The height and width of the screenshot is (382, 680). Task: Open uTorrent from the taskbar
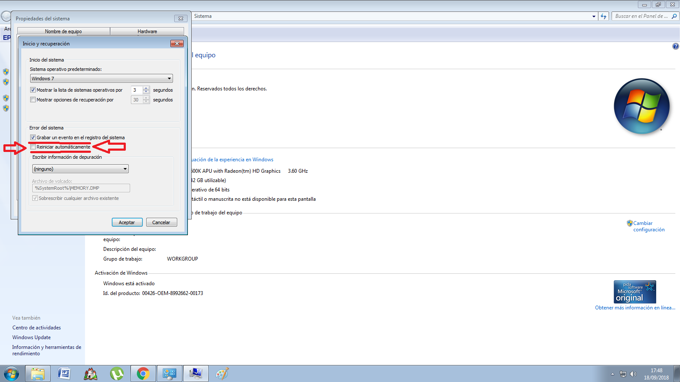point(117,374)
